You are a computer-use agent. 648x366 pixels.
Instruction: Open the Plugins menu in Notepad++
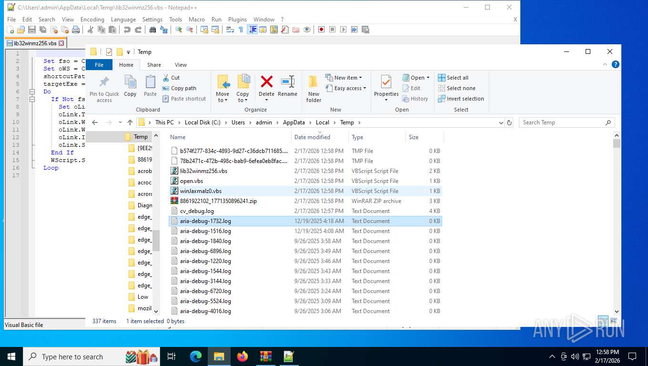tap(237, 20)
